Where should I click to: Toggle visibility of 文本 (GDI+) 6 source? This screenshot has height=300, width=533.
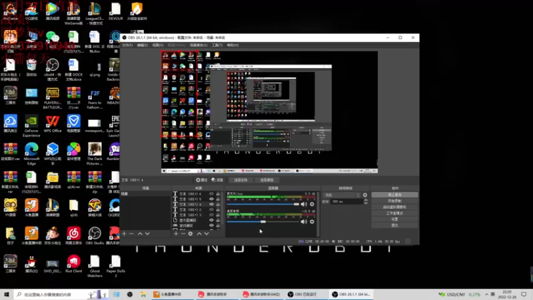(x=211, y=194)
